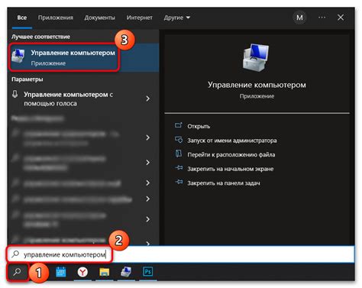
Task: Open Computer Management taskbar icon
Action: tap(126, 272)
